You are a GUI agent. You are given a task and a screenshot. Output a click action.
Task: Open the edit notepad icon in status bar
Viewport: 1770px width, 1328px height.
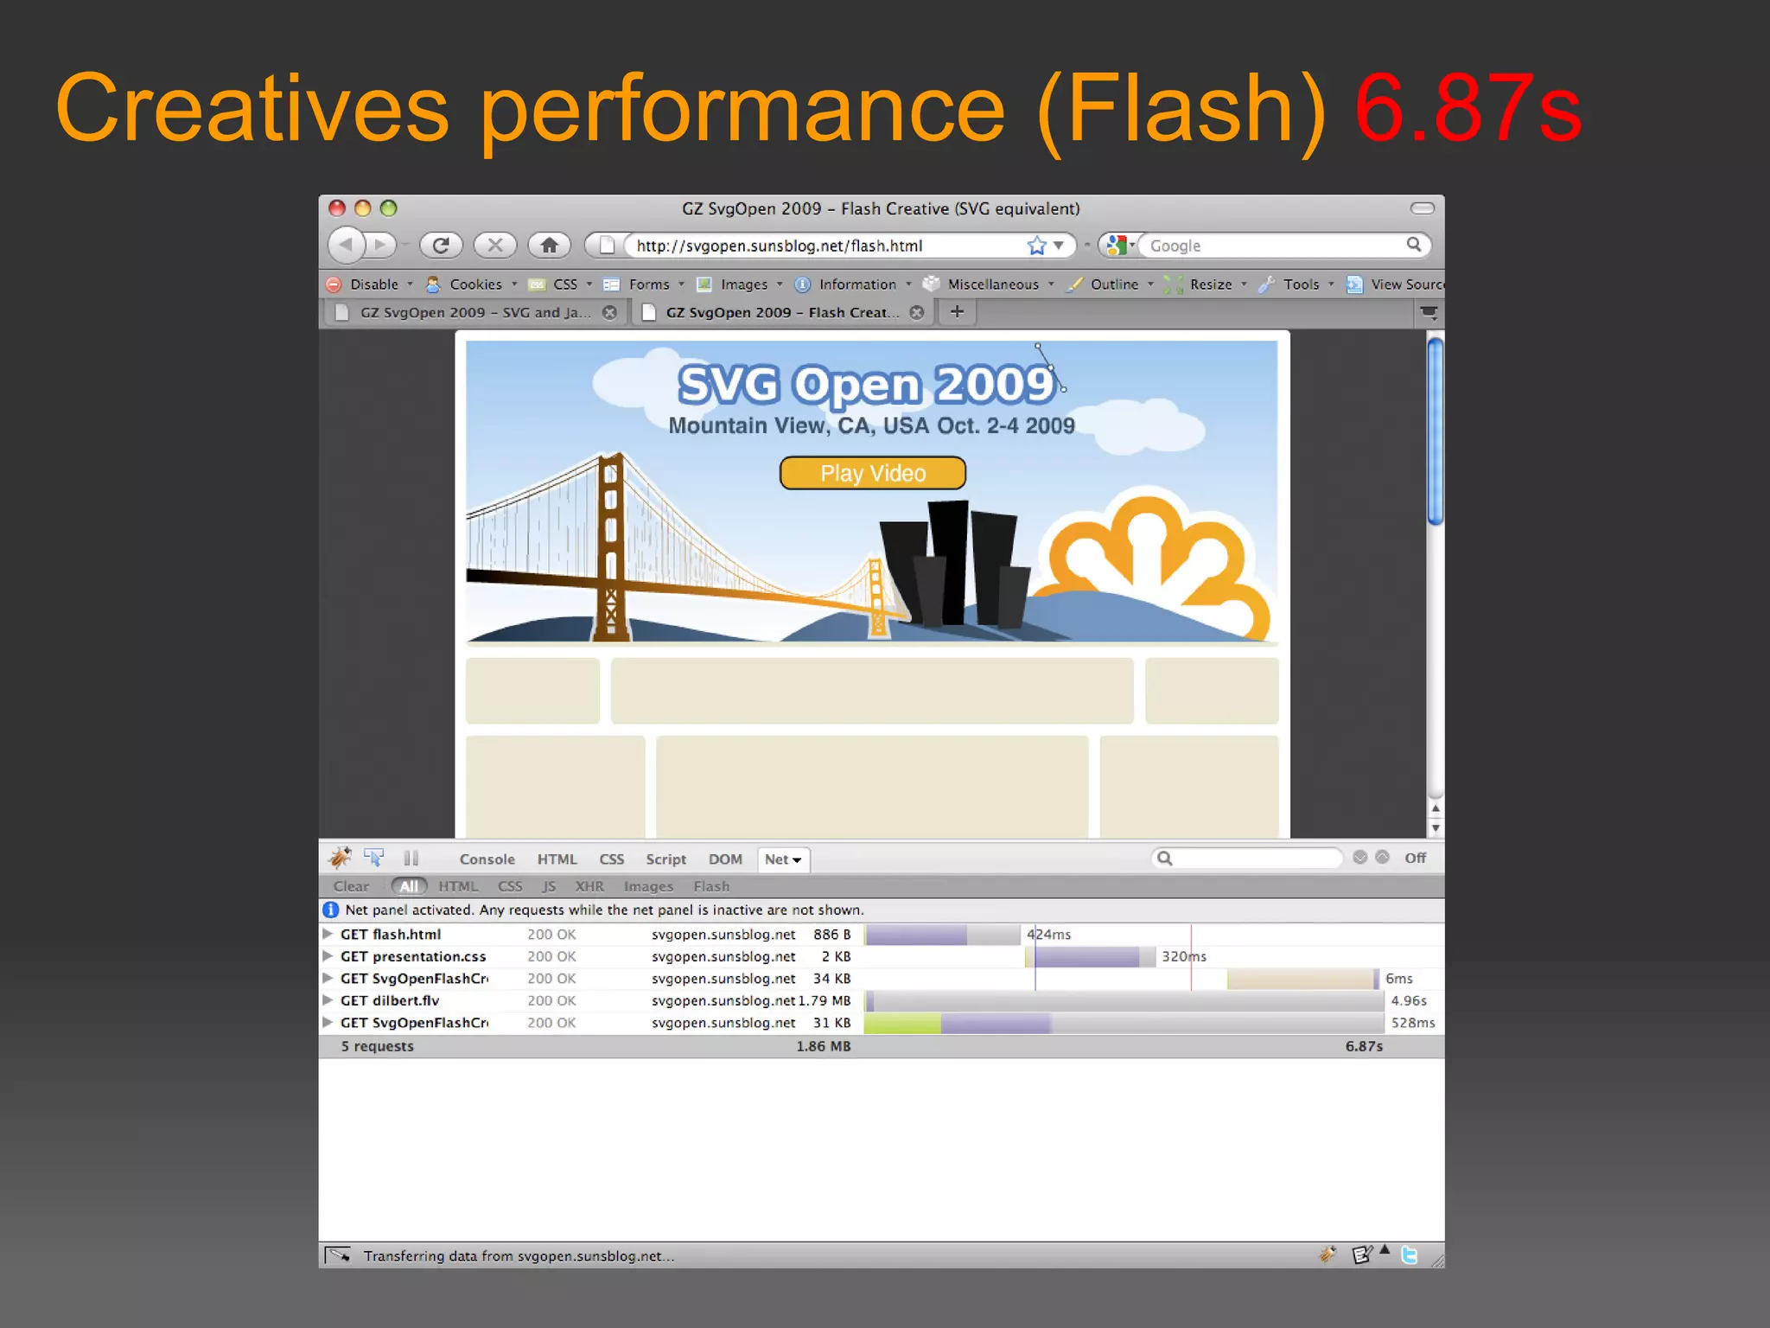tap(1362, 1255)
